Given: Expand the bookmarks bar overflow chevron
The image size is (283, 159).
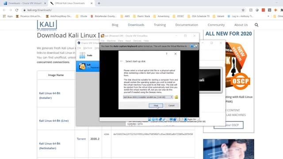Looking at the screenshot, I should coord(268,16).
